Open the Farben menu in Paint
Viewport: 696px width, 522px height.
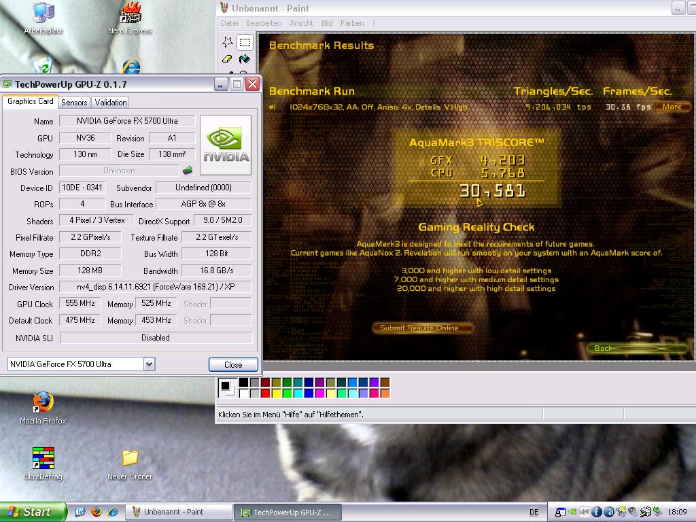click(x=352, y=23)
